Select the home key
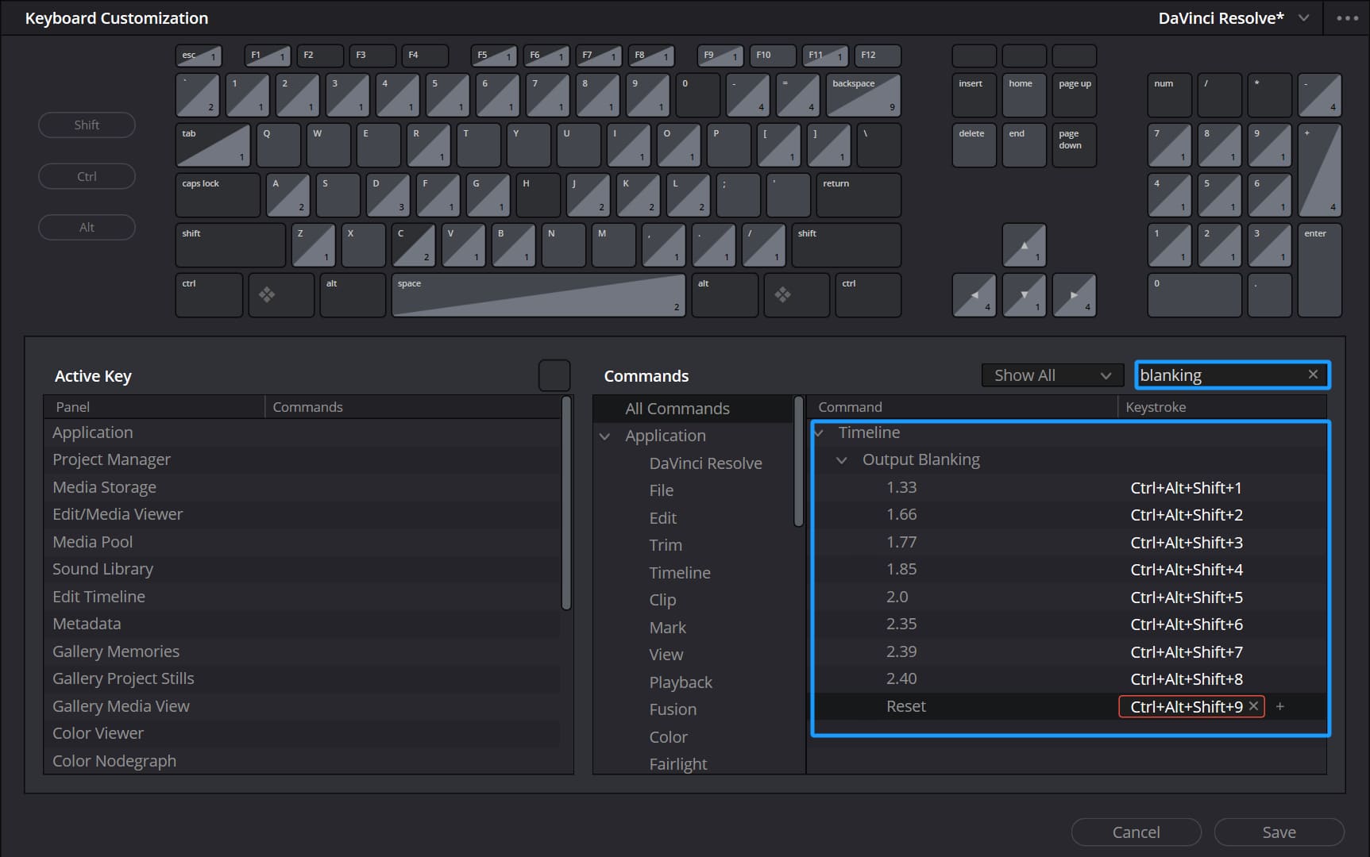 tap(1024, 94)
